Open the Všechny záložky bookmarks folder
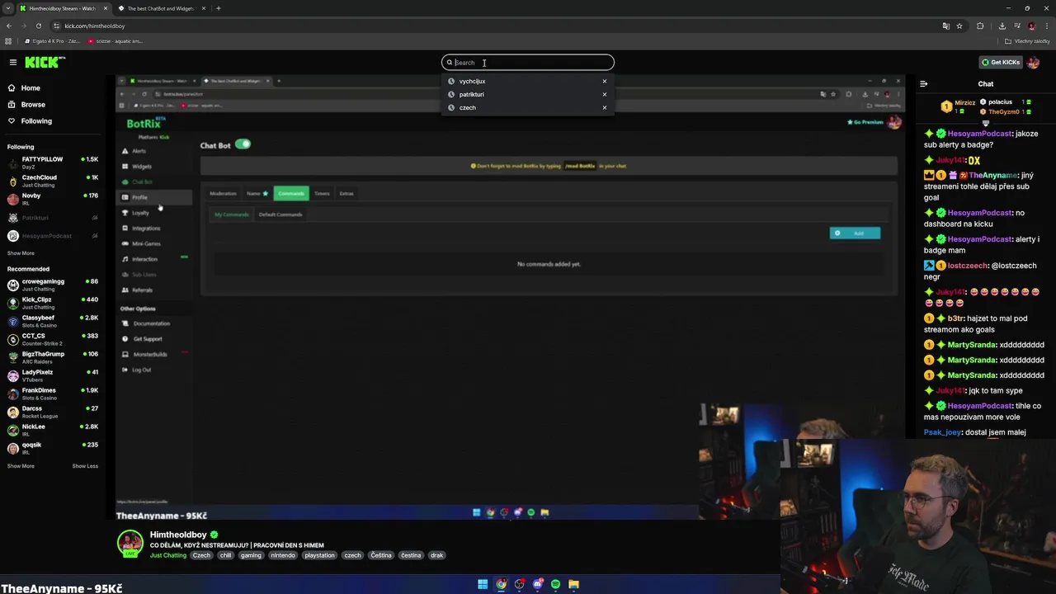 point(1028,40)
